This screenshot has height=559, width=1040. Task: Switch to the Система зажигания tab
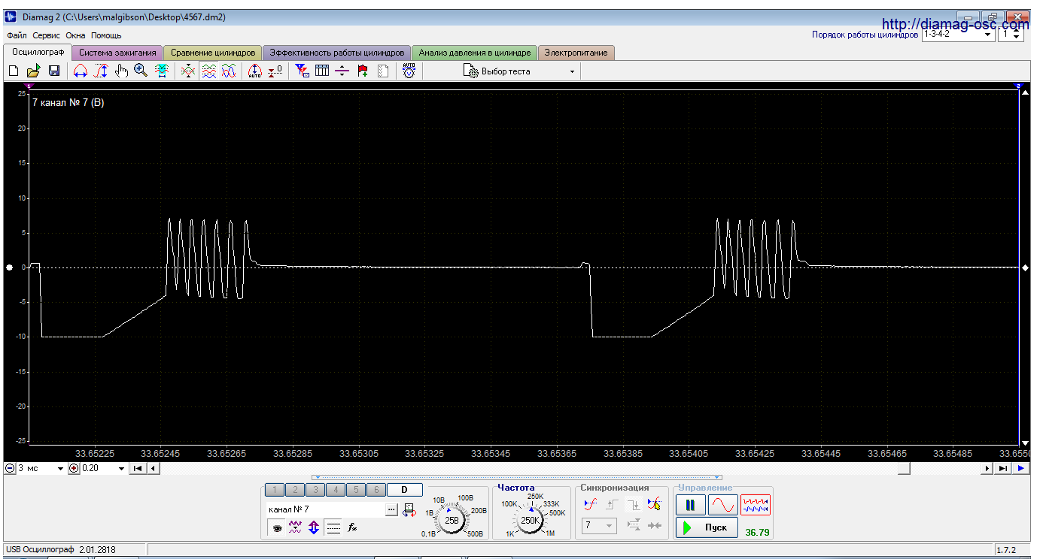[x=117, y=53]
